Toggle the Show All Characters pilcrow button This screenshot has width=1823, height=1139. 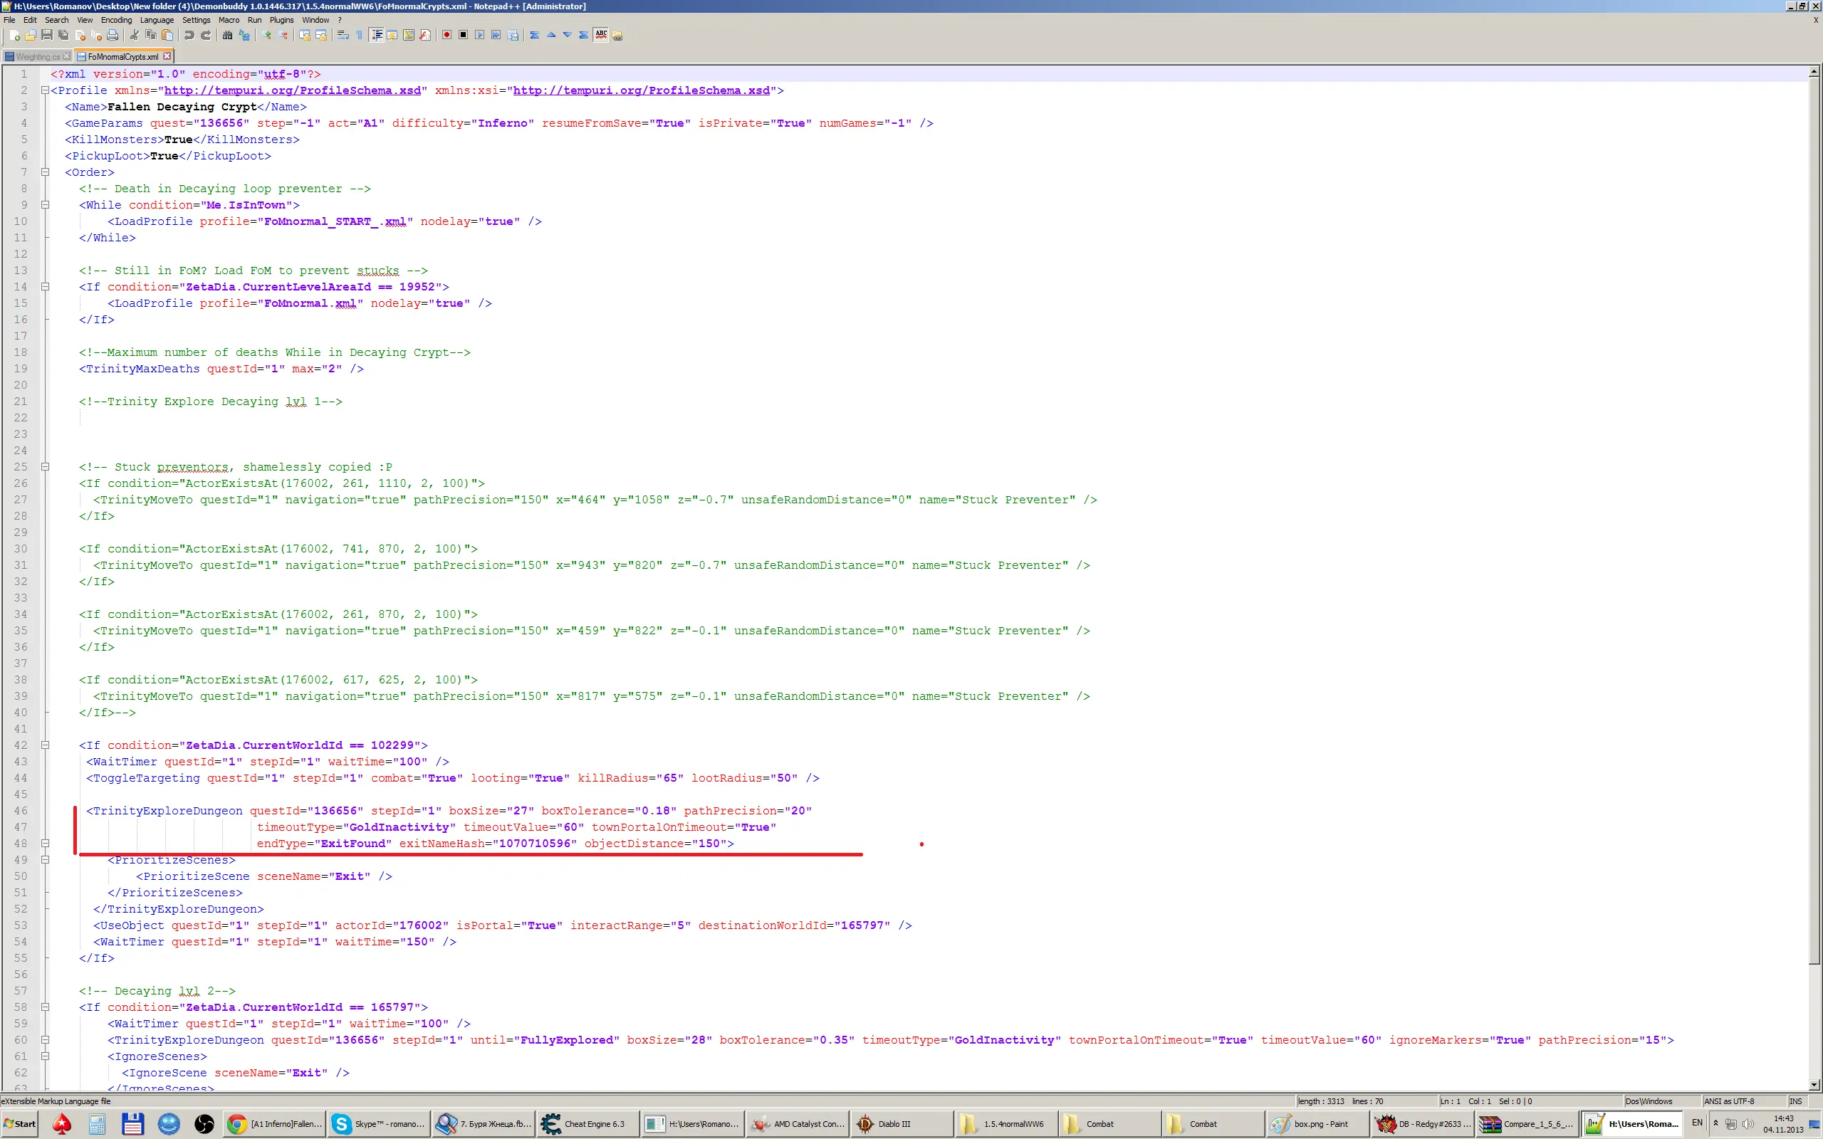point(360,35)
